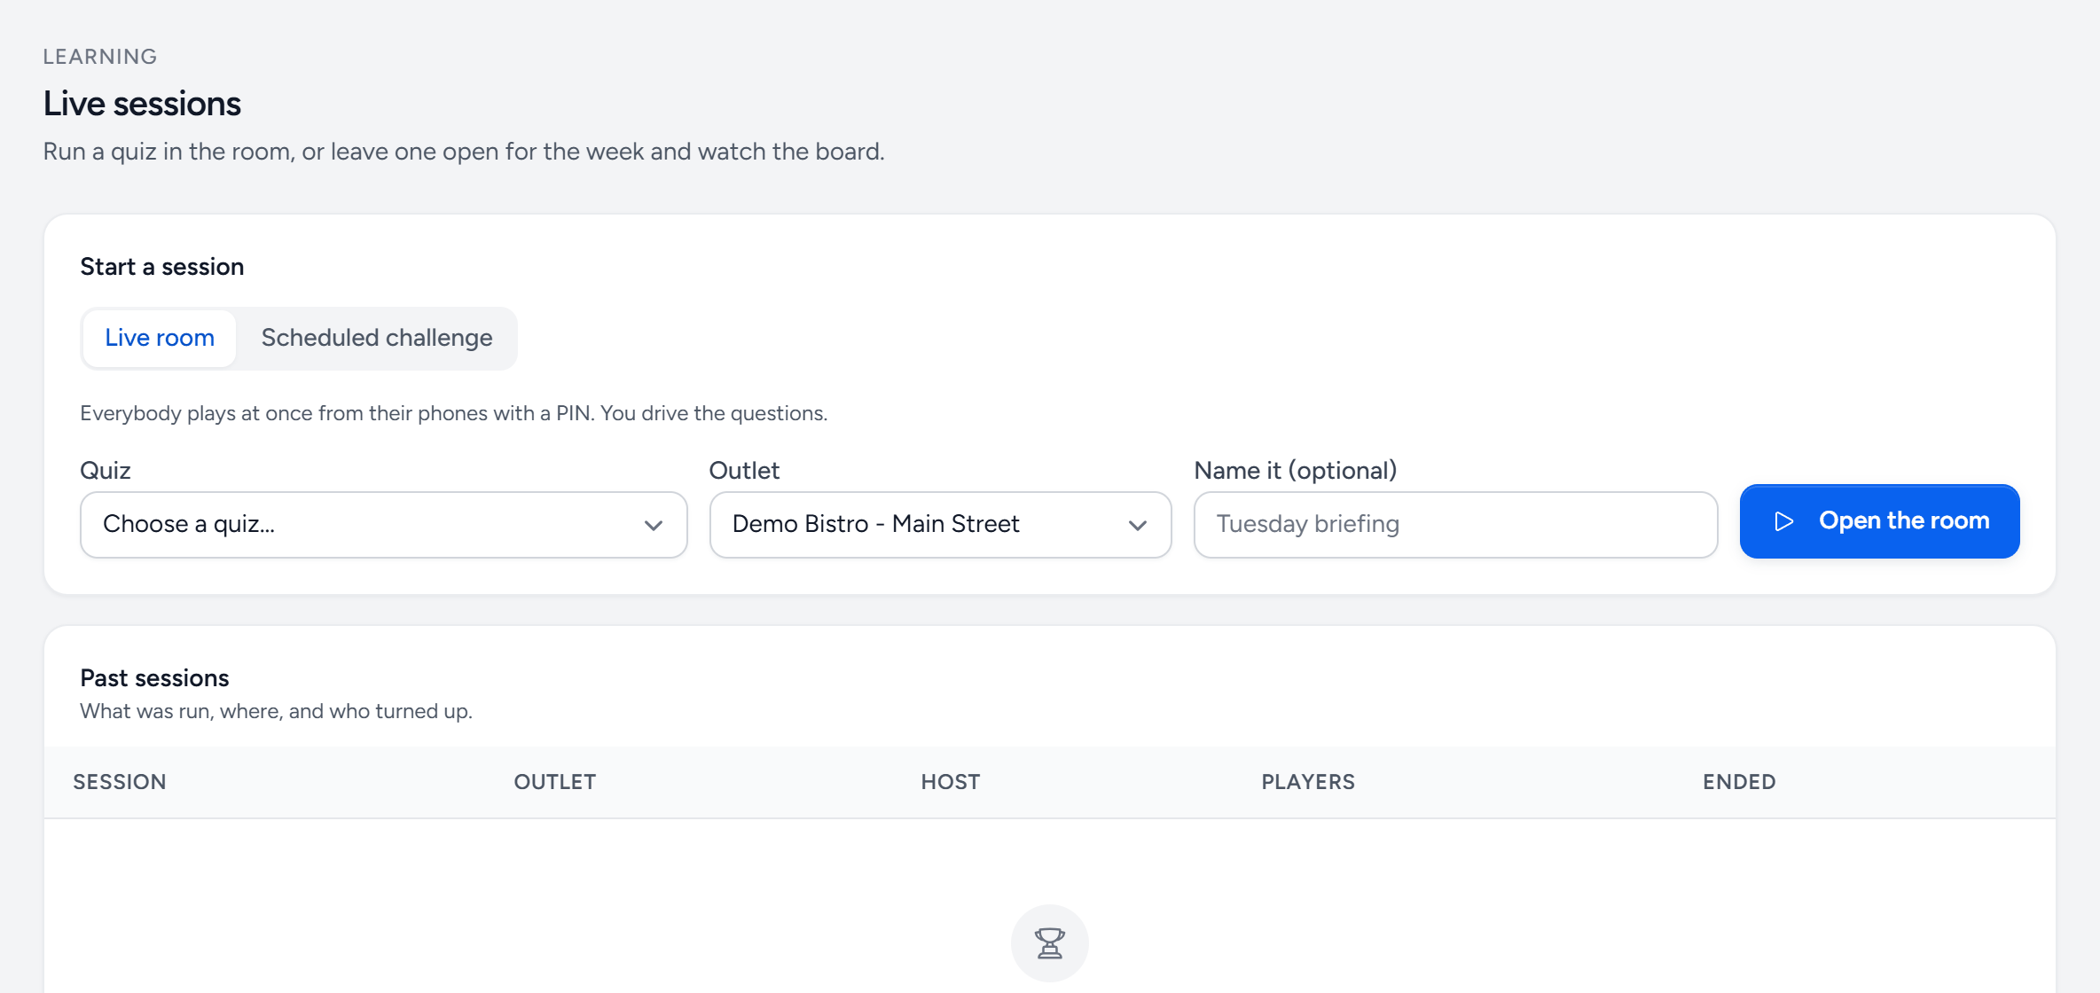Click the HOST column header
The height and width of the screenshot is (993, 2100).
[x=951, y=782]
